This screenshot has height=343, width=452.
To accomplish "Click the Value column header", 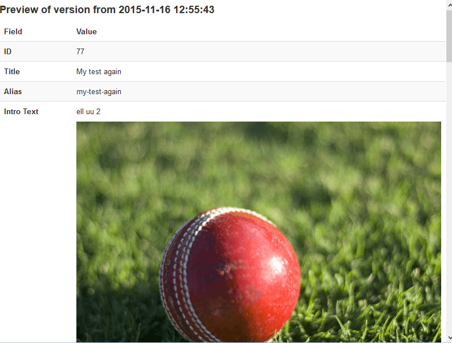I will coord(87,31).
